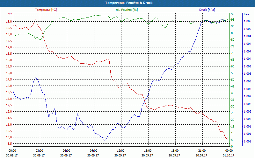Pick the 19,0 temperature axis value

click(9, 21)
